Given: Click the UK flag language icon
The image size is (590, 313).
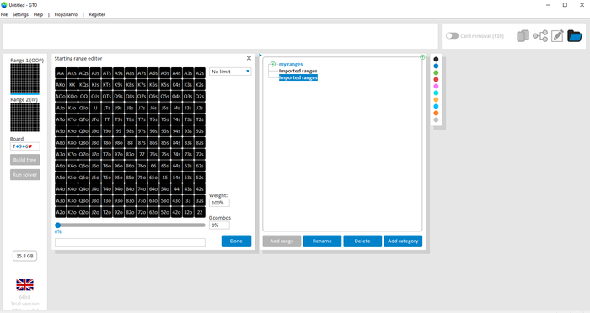Looking at the screenshot, I should coord(24,285).
